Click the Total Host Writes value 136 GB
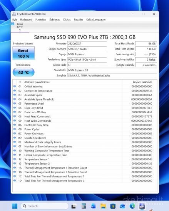The image size is (169, 211). point(146,49)
